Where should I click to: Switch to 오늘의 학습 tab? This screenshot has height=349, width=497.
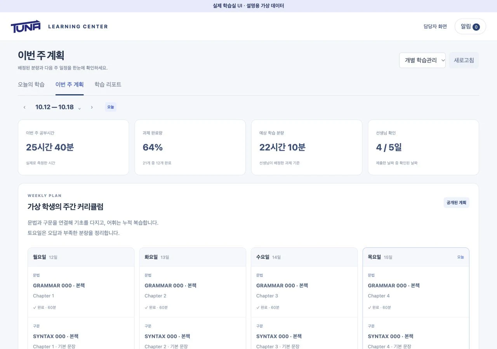click(31, 85)
